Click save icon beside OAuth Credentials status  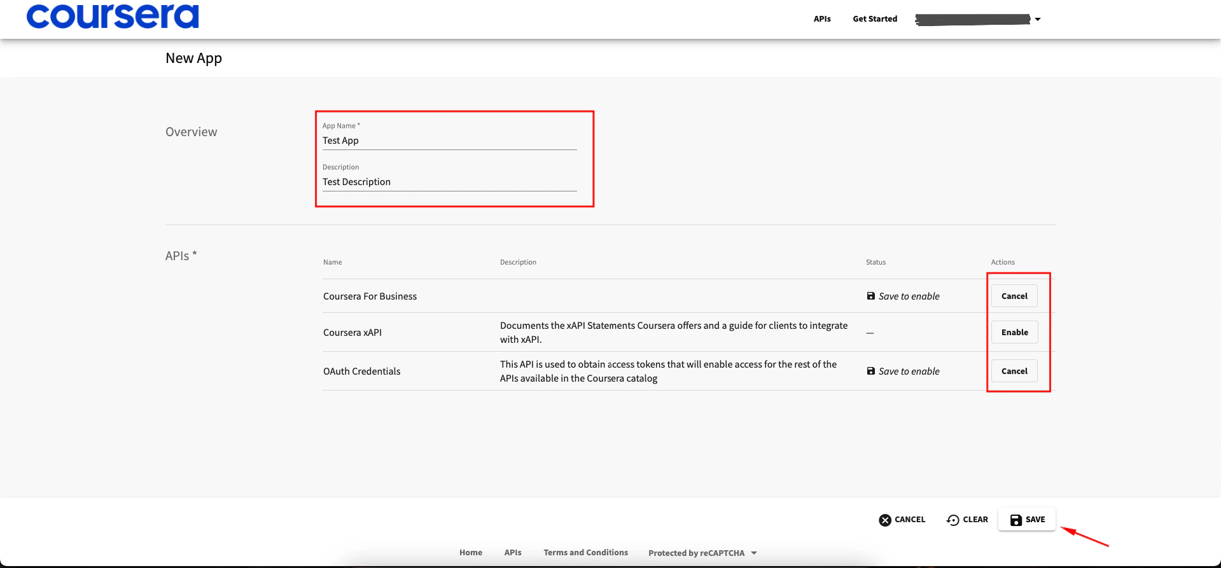[x=870, y=371]
